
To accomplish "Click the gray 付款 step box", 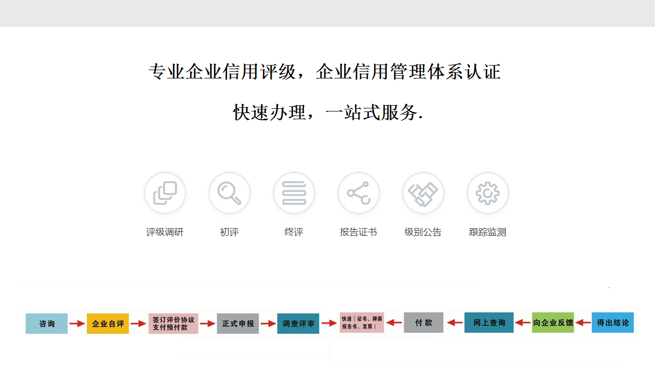I will pos(424,323).
